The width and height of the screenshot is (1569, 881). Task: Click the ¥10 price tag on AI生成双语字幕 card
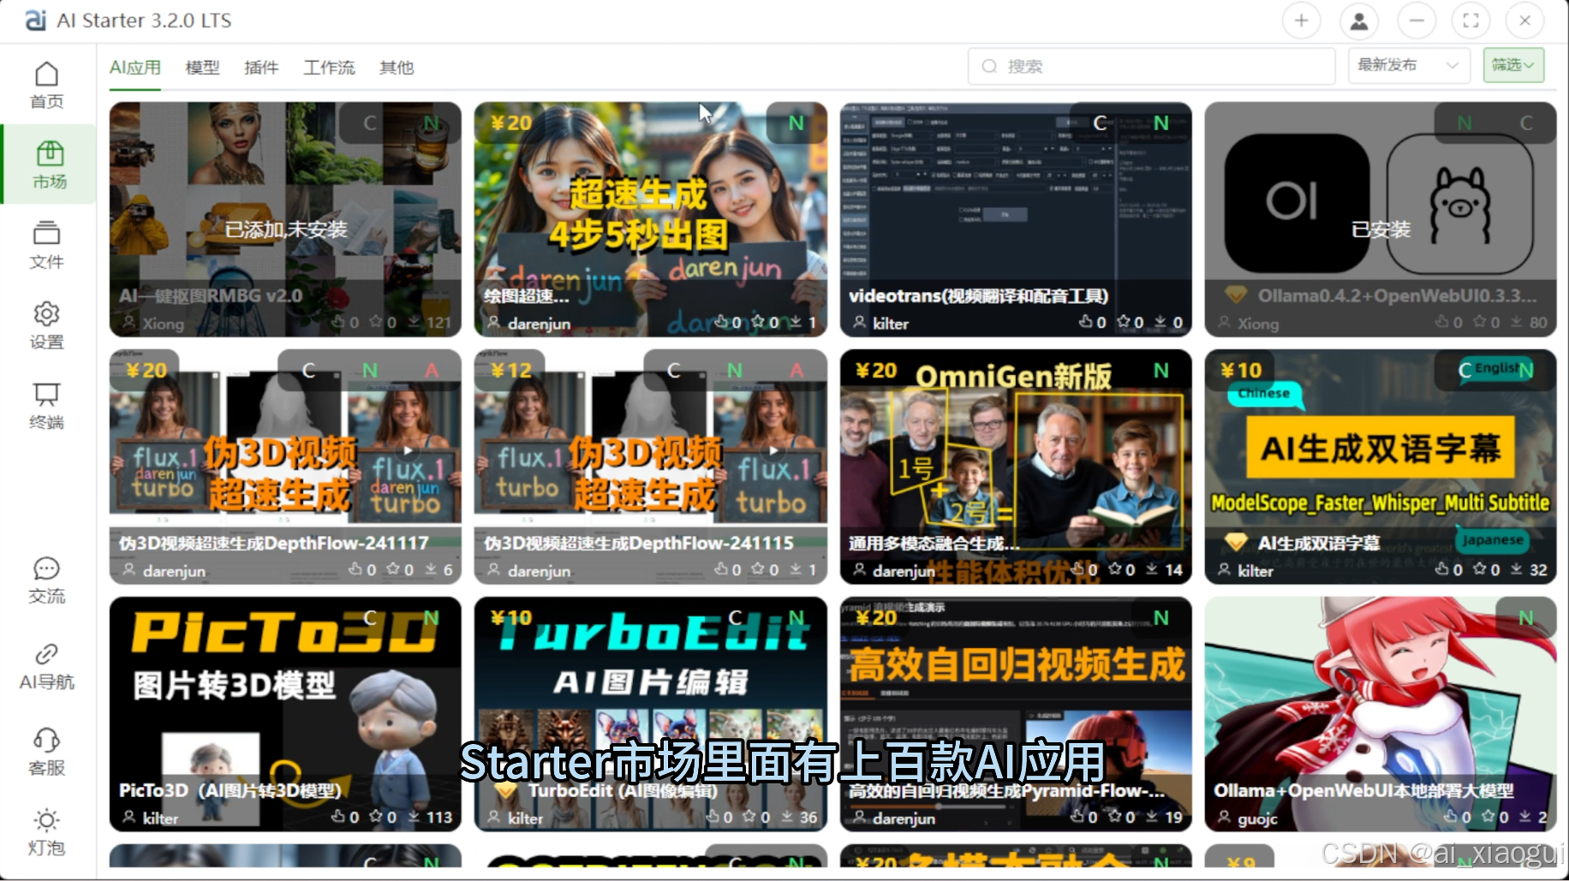pos(1241,370)
